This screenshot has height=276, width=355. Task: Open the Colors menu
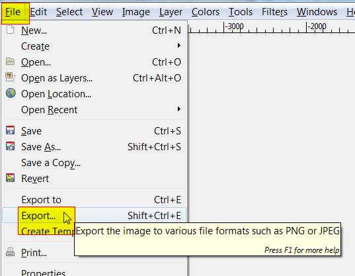206,12
